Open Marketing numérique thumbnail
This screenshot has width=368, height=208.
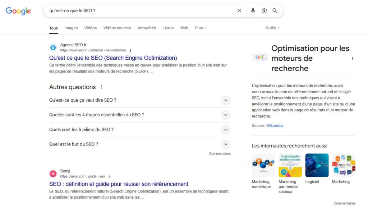pyautogui.click(x=263, y=165)
